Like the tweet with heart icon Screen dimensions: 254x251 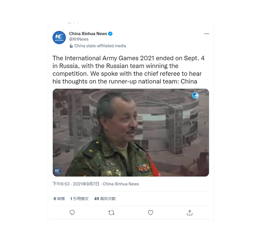(x=150, y=213)
